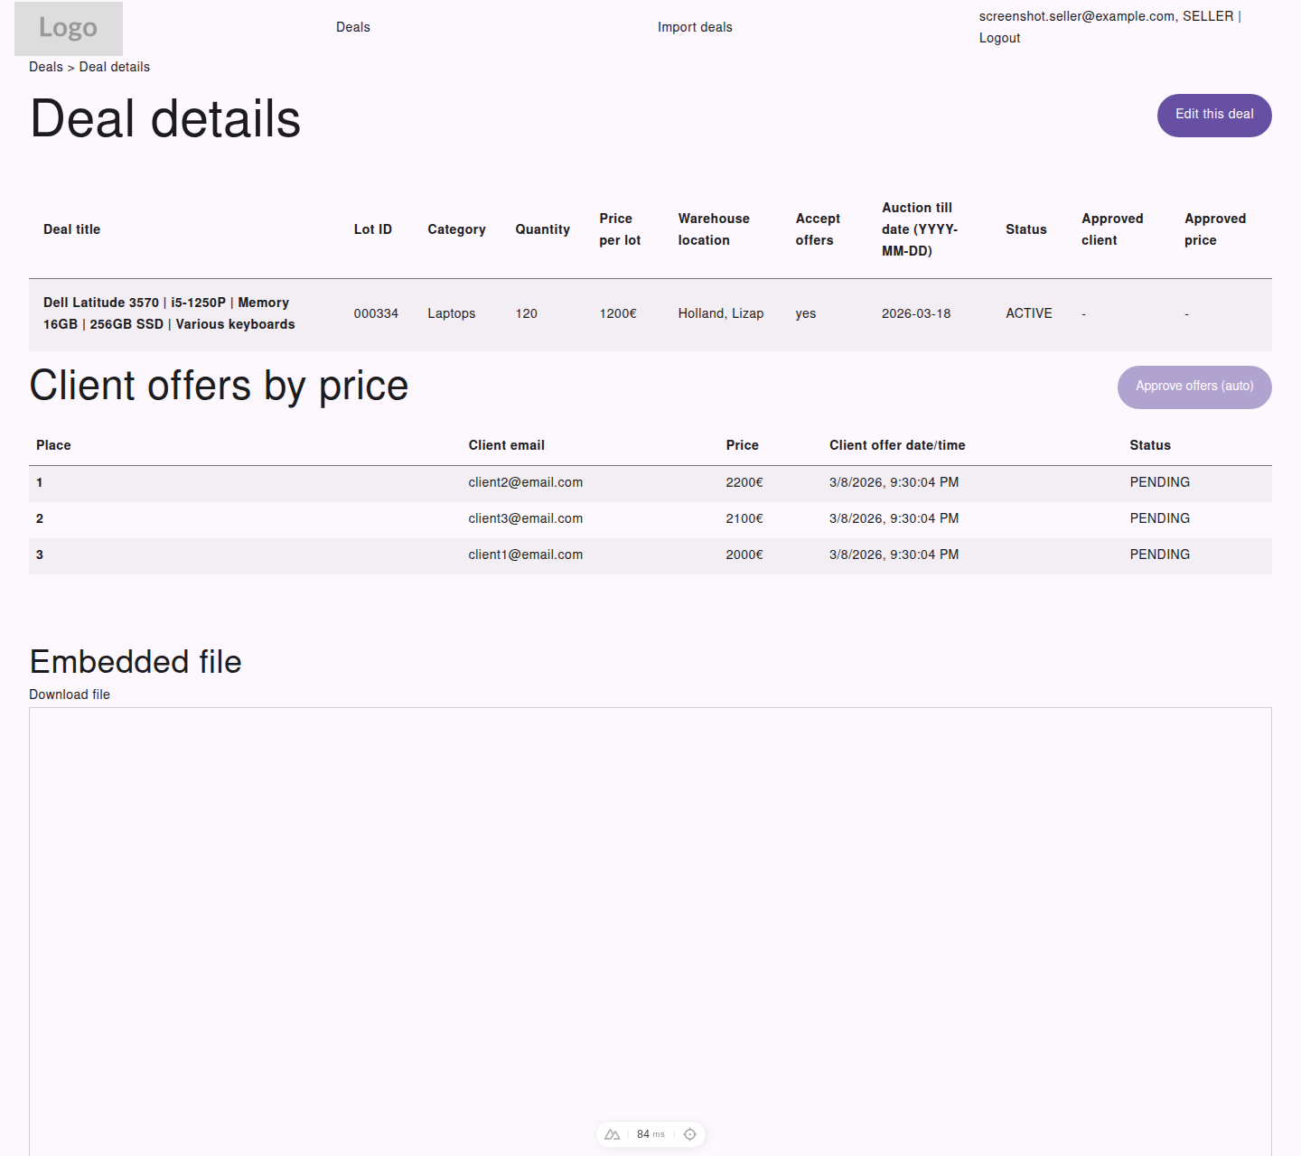Click the Deals breadcrumb link
Screen dimensions: 1301x1156
tap(45, 67)
